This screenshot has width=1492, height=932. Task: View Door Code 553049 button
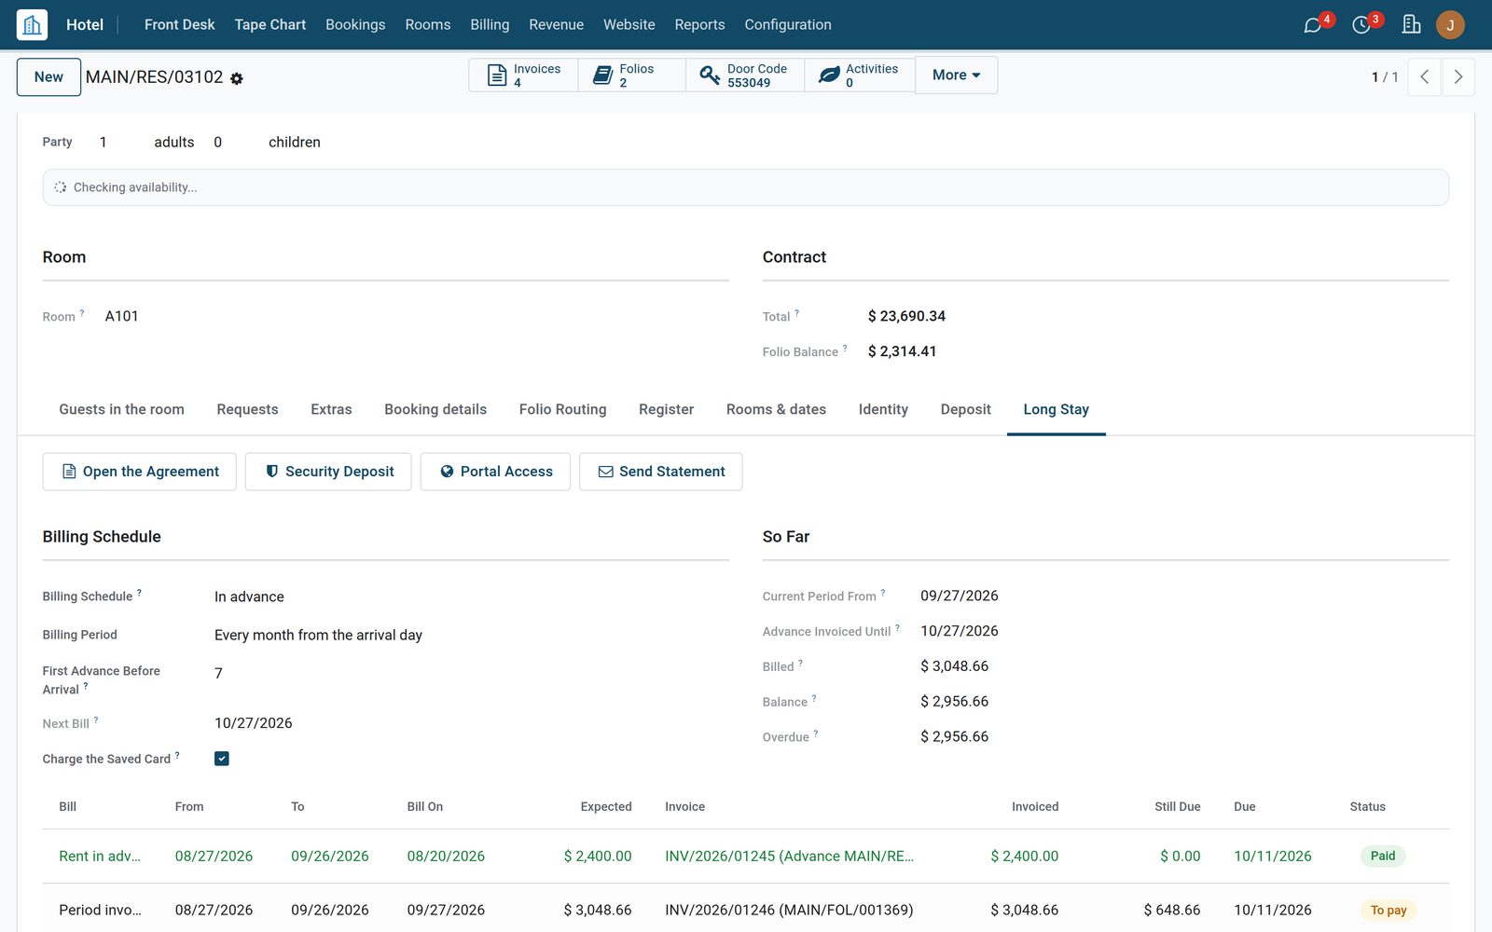tap(745, 75)
